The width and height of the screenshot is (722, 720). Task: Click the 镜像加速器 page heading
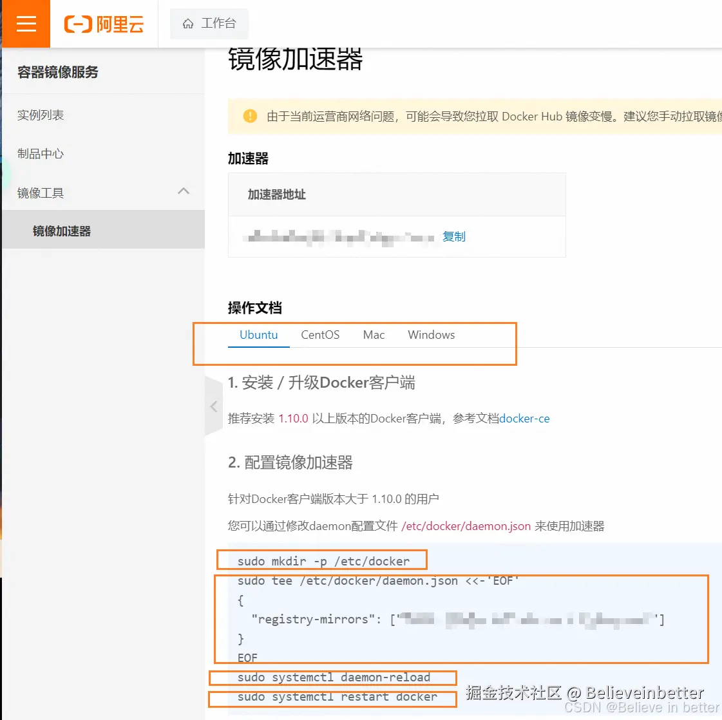295,59
